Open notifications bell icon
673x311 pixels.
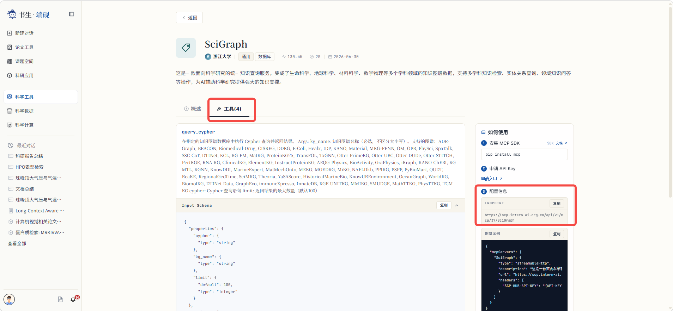tap(73, 299)
